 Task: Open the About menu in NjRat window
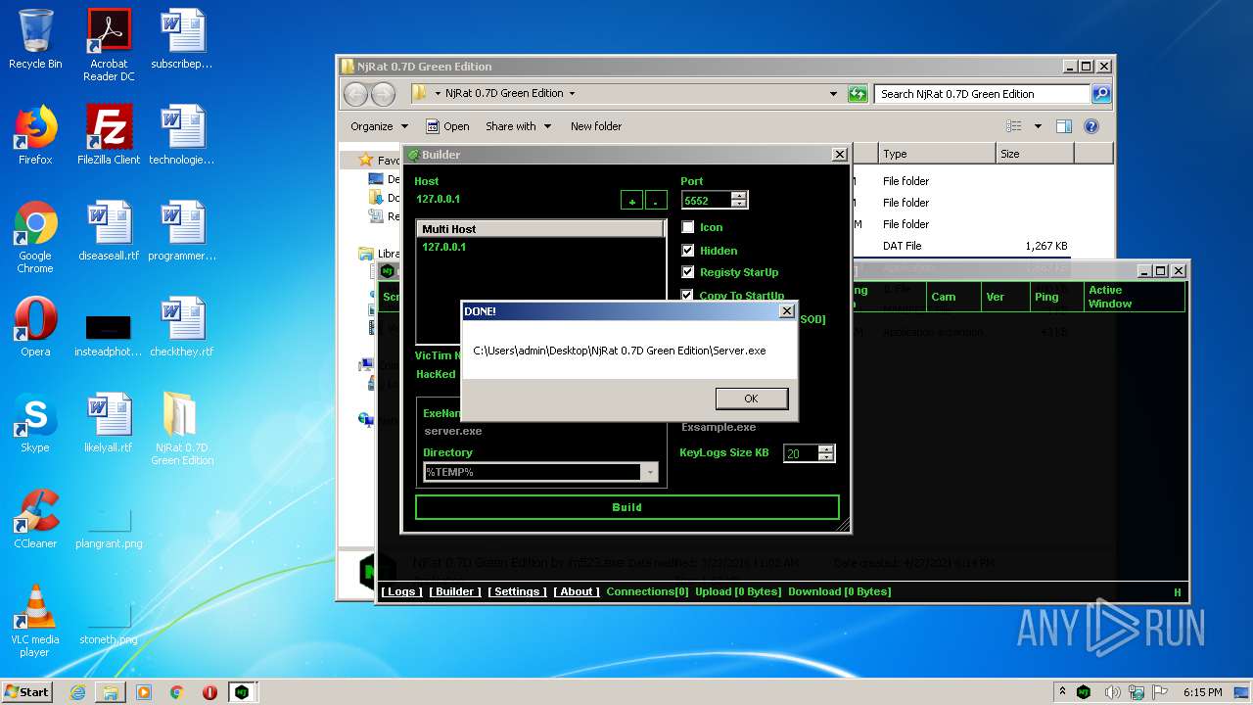tap(577, 591)
